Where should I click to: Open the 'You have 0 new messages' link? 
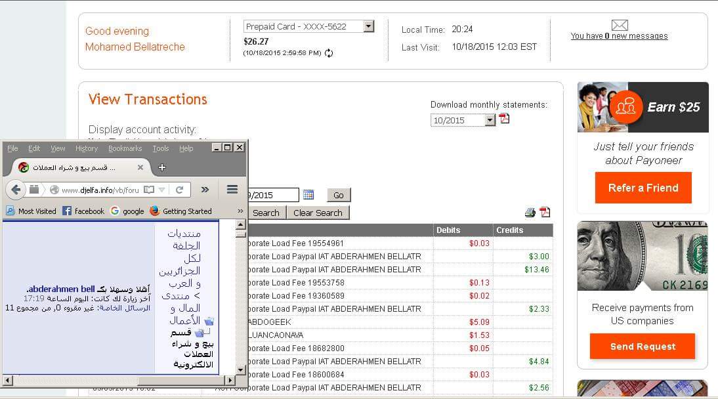619,35
